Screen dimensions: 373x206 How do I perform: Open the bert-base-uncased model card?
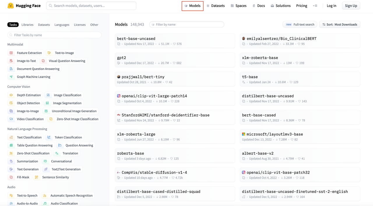[x=175, y=41]
